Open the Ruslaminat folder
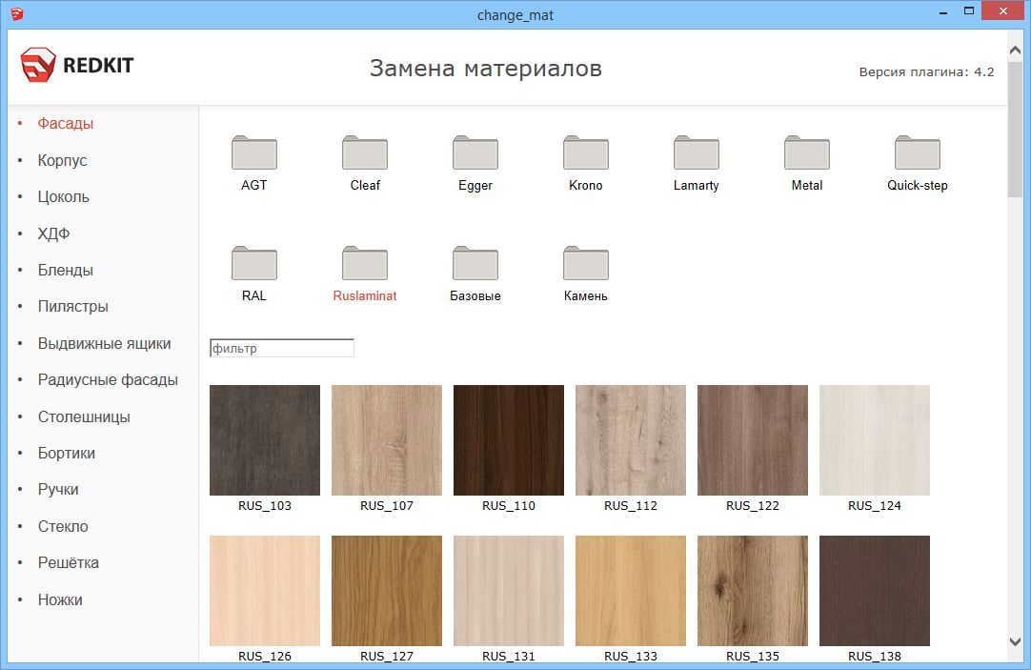This screenshot has height=670, width=1031. click(x=365, y=274)
